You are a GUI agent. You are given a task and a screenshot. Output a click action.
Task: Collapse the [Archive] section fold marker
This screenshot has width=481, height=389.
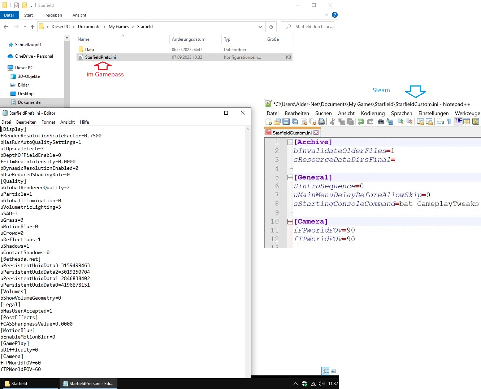(x=290, y=142)
